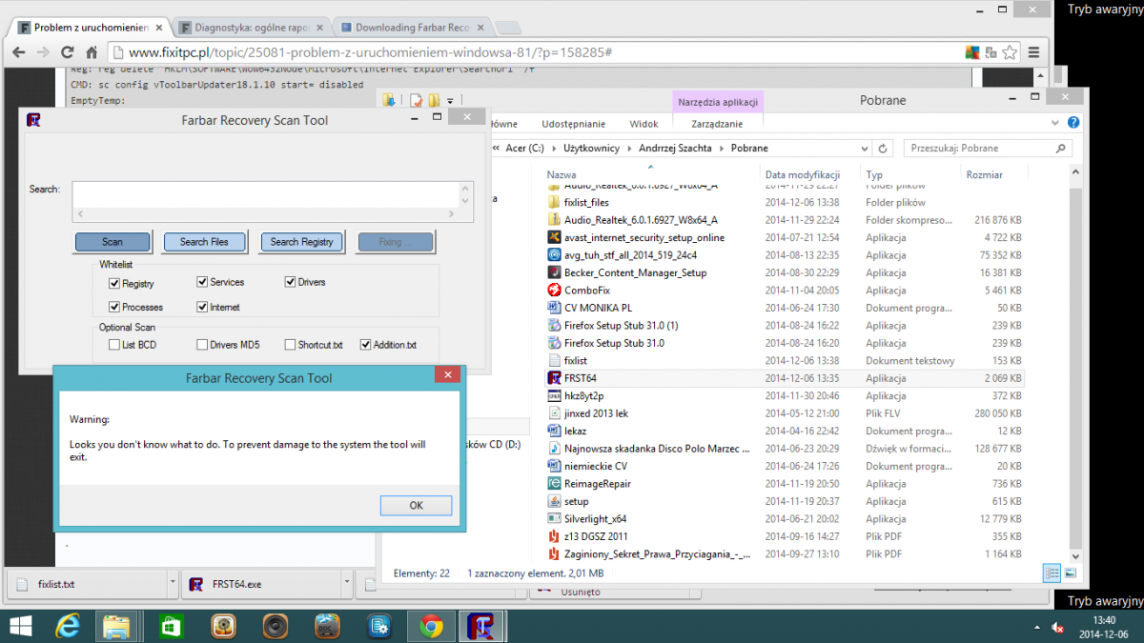Expand the Andrrzej Szachta breadcrumb arrow
The image size is (1144, 643).
724,149
